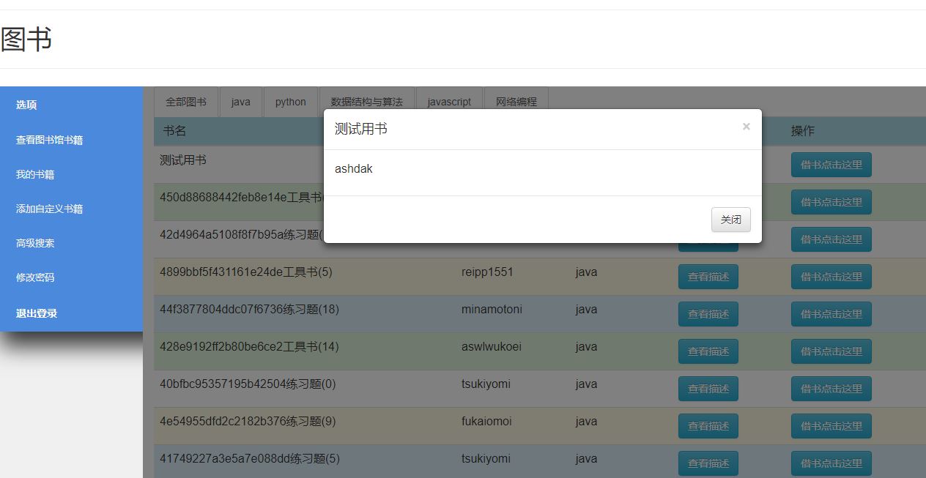Select the javascript category tab
This screenshot has width=926, height=478.
[x=449, y=102]
